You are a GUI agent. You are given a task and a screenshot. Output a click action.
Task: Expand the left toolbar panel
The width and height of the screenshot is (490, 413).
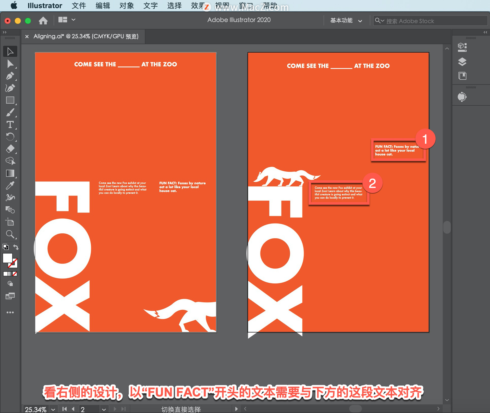4,32
